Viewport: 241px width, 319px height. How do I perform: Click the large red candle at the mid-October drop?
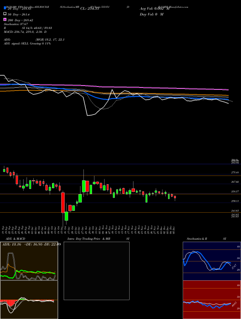tap(63, 203)
